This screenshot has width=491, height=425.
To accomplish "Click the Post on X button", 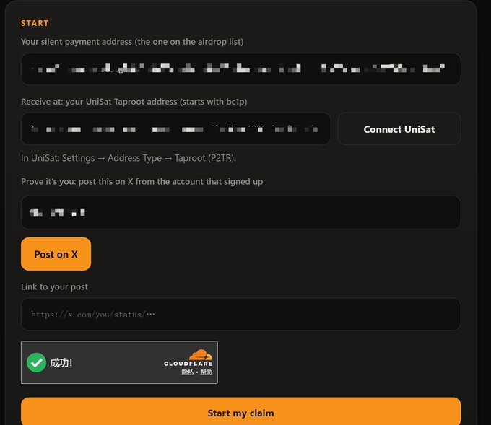I will (56, 254).
